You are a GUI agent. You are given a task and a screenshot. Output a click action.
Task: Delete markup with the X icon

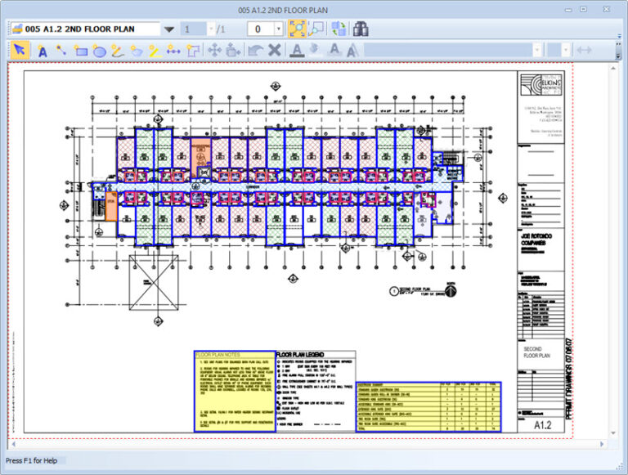[275, 51]
